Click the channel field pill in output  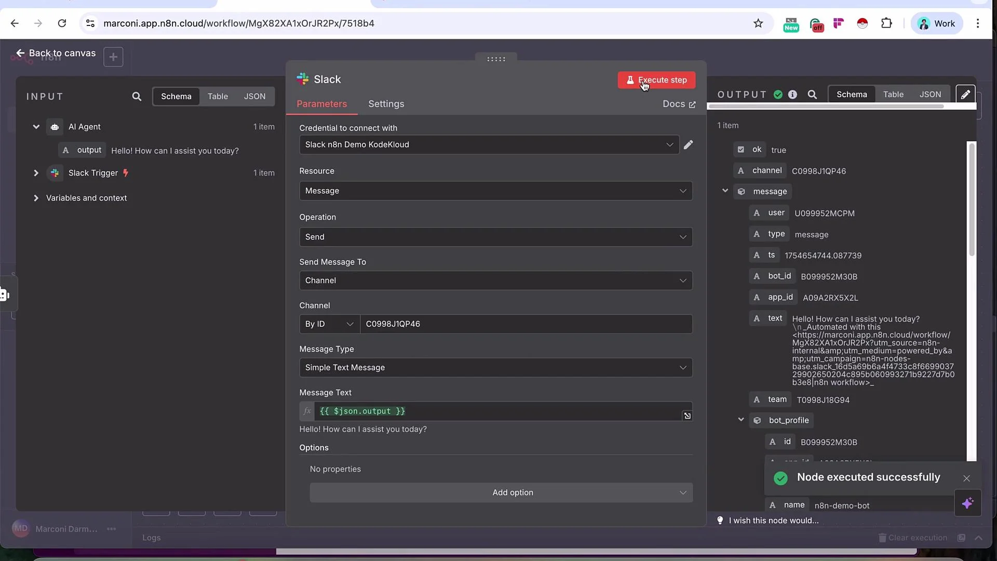[x=760, y=170]
